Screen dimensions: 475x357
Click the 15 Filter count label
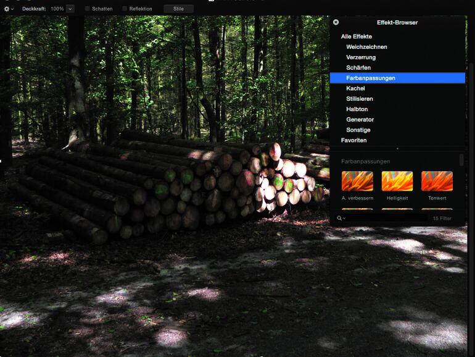click(x=442, y=219)
